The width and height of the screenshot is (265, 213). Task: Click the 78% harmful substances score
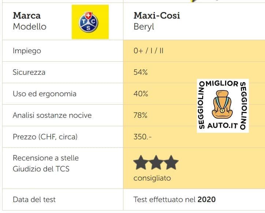140,115
